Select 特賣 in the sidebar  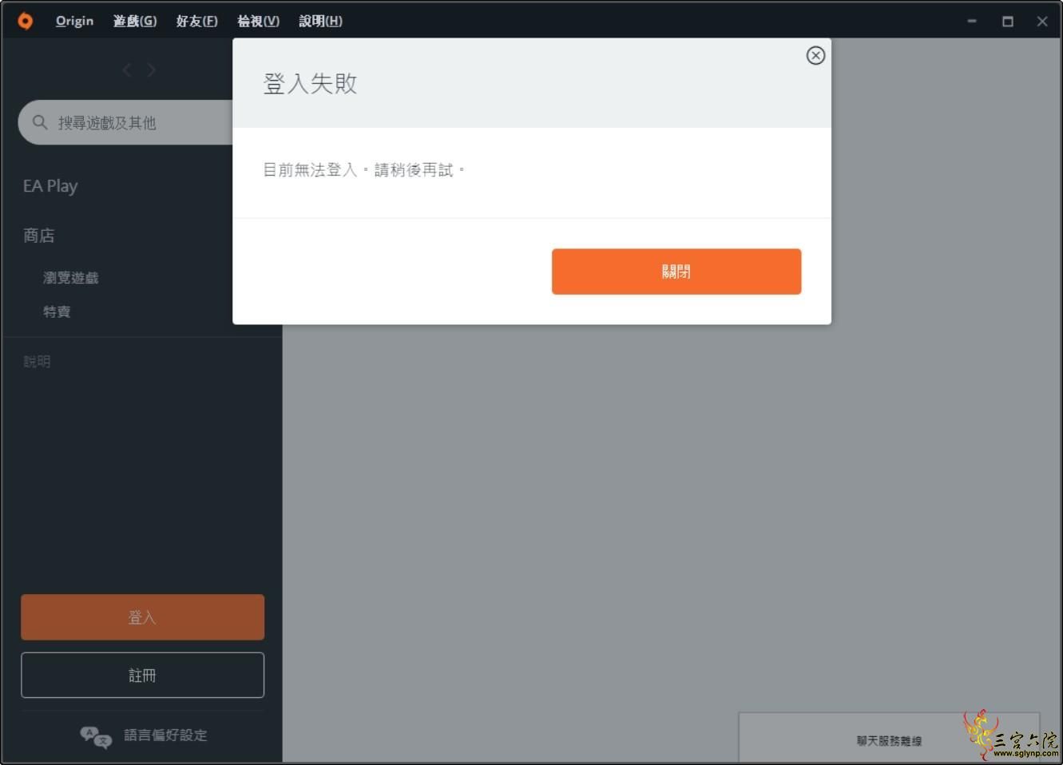tap(57, 311)
